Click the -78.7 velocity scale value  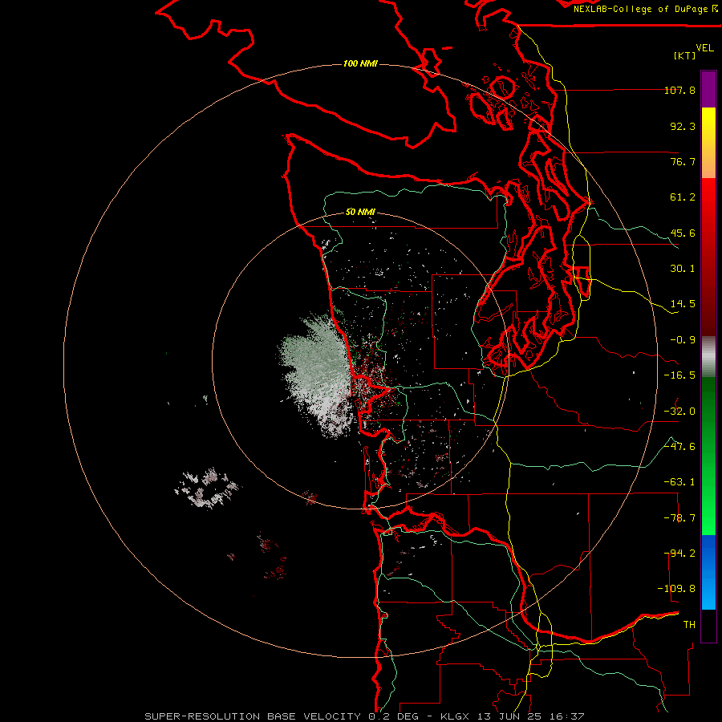coord(679,518)
